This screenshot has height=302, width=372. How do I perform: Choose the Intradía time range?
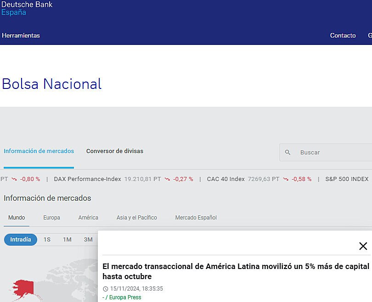pos(21,240)
